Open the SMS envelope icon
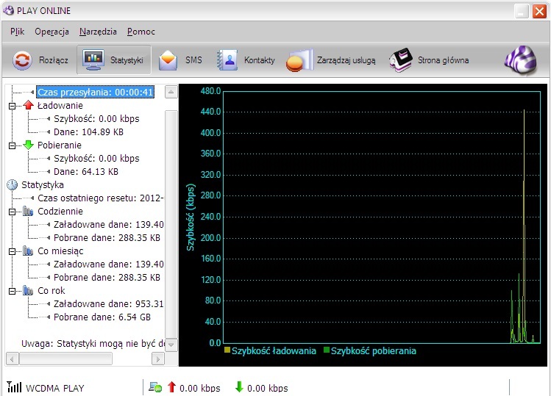Image resolution: width=551 pixels, height=396 pixels. (x=168, y=60)
